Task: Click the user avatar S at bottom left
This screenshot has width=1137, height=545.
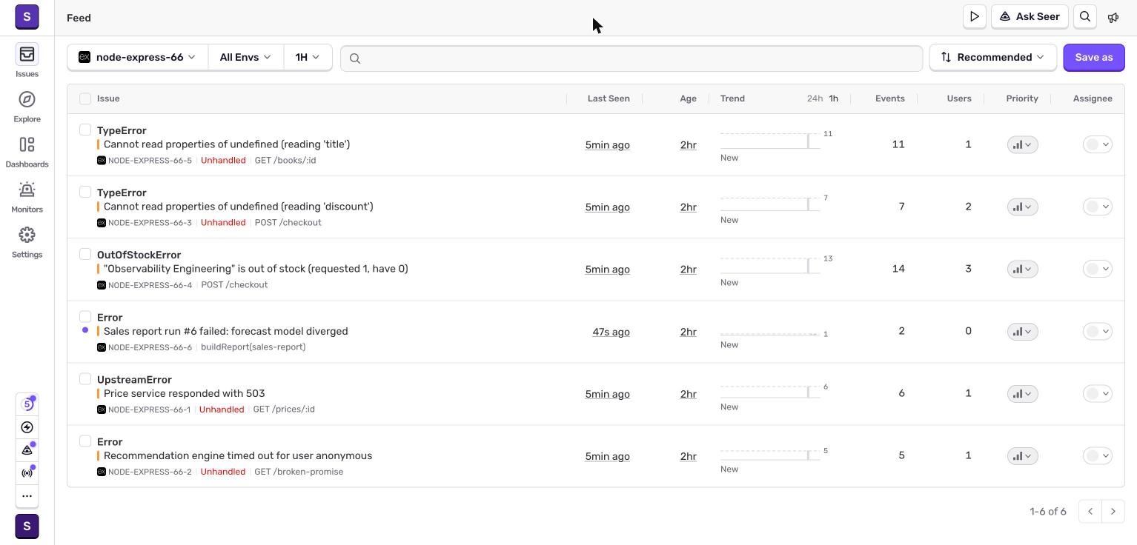Action: point(27,526)
